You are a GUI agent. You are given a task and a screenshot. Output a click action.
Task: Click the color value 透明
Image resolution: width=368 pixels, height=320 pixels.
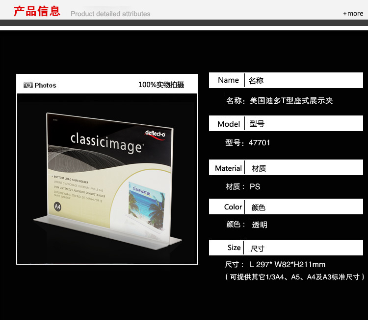[x=260, y=225]
